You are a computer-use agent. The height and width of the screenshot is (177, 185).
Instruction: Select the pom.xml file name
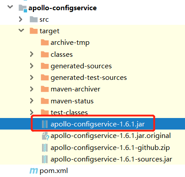pyautogui.click(x=54, y=171)
